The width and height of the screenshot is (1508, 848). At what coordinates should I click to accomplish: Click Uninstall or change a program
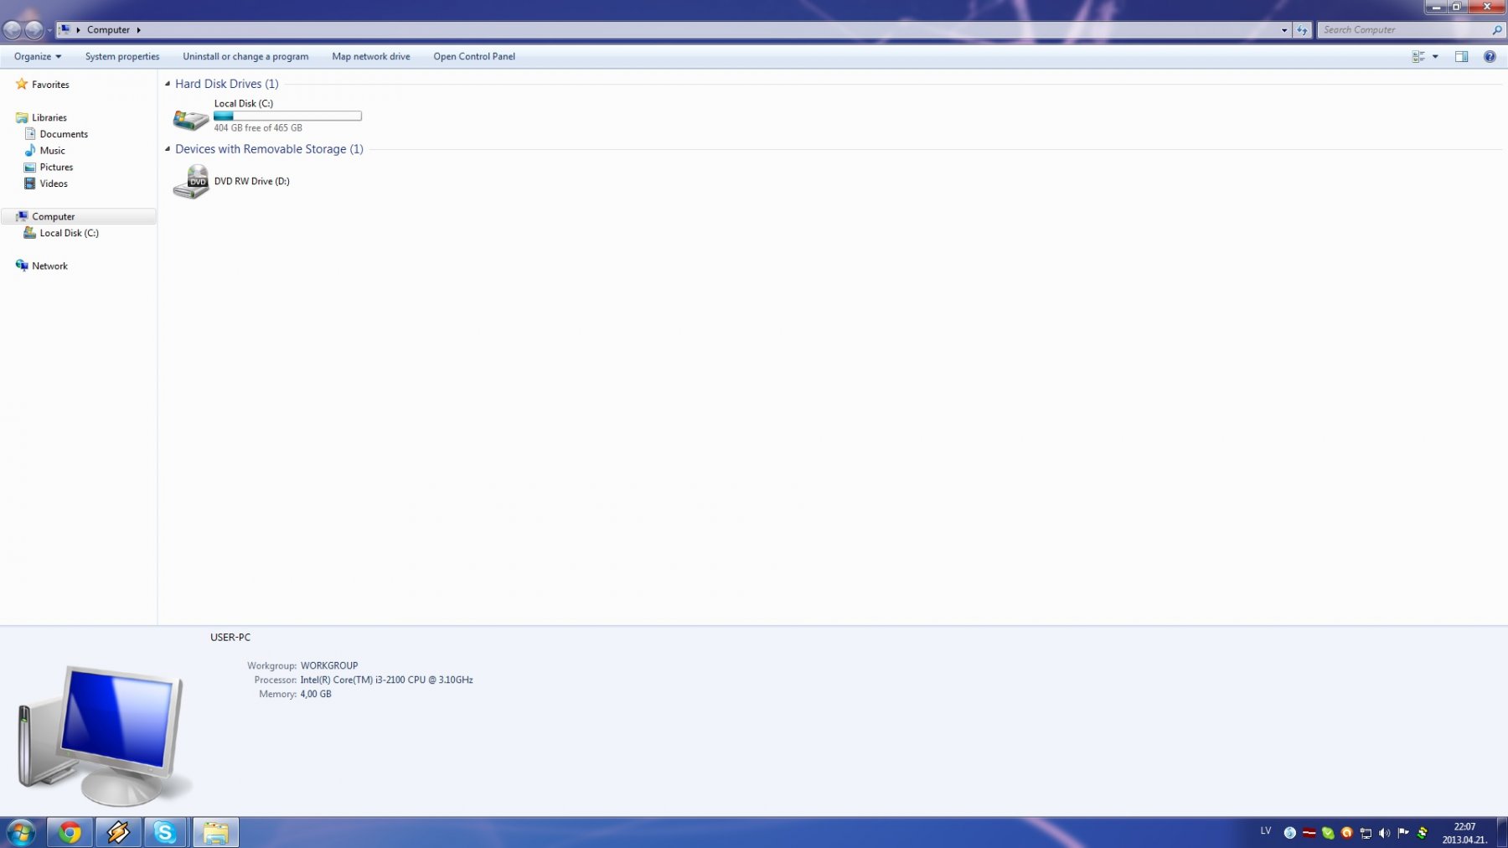pyautogui.click(x=245, y=57)
